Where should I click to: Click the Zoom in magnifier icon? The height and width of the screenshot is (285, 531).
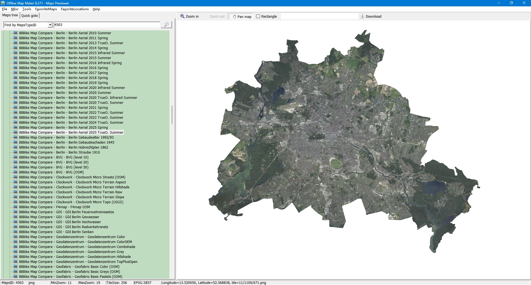coord(182,16)
